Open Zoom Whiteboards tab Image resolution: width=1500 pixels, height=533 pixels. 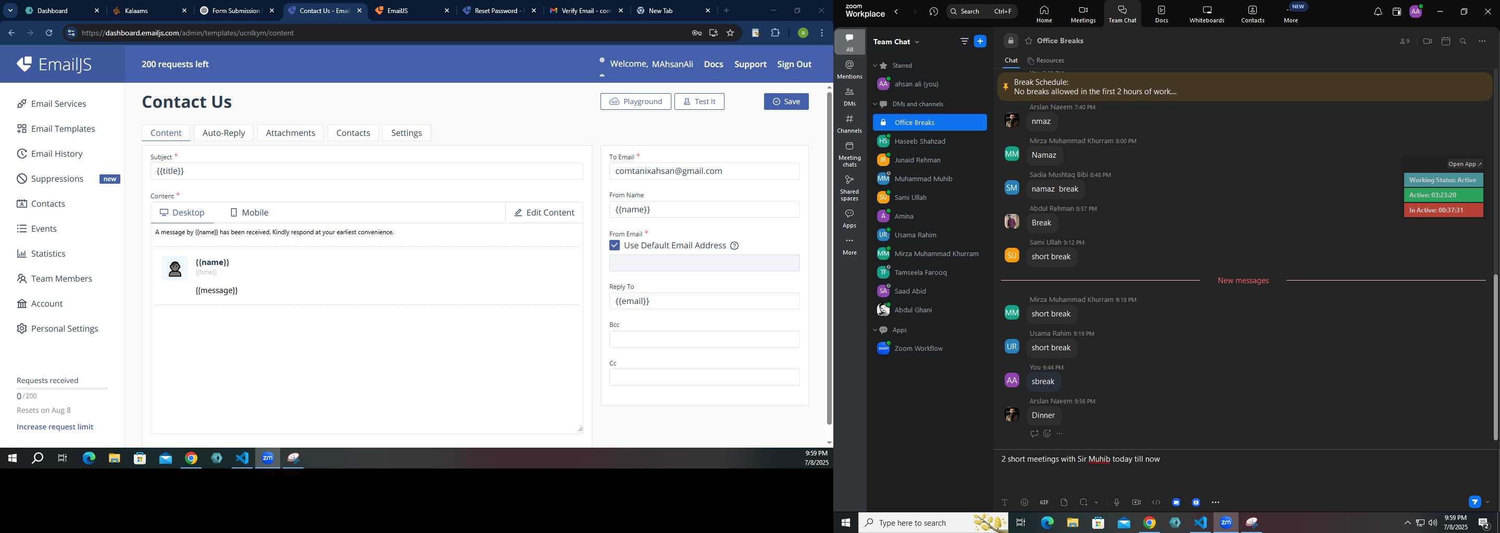1207,15
